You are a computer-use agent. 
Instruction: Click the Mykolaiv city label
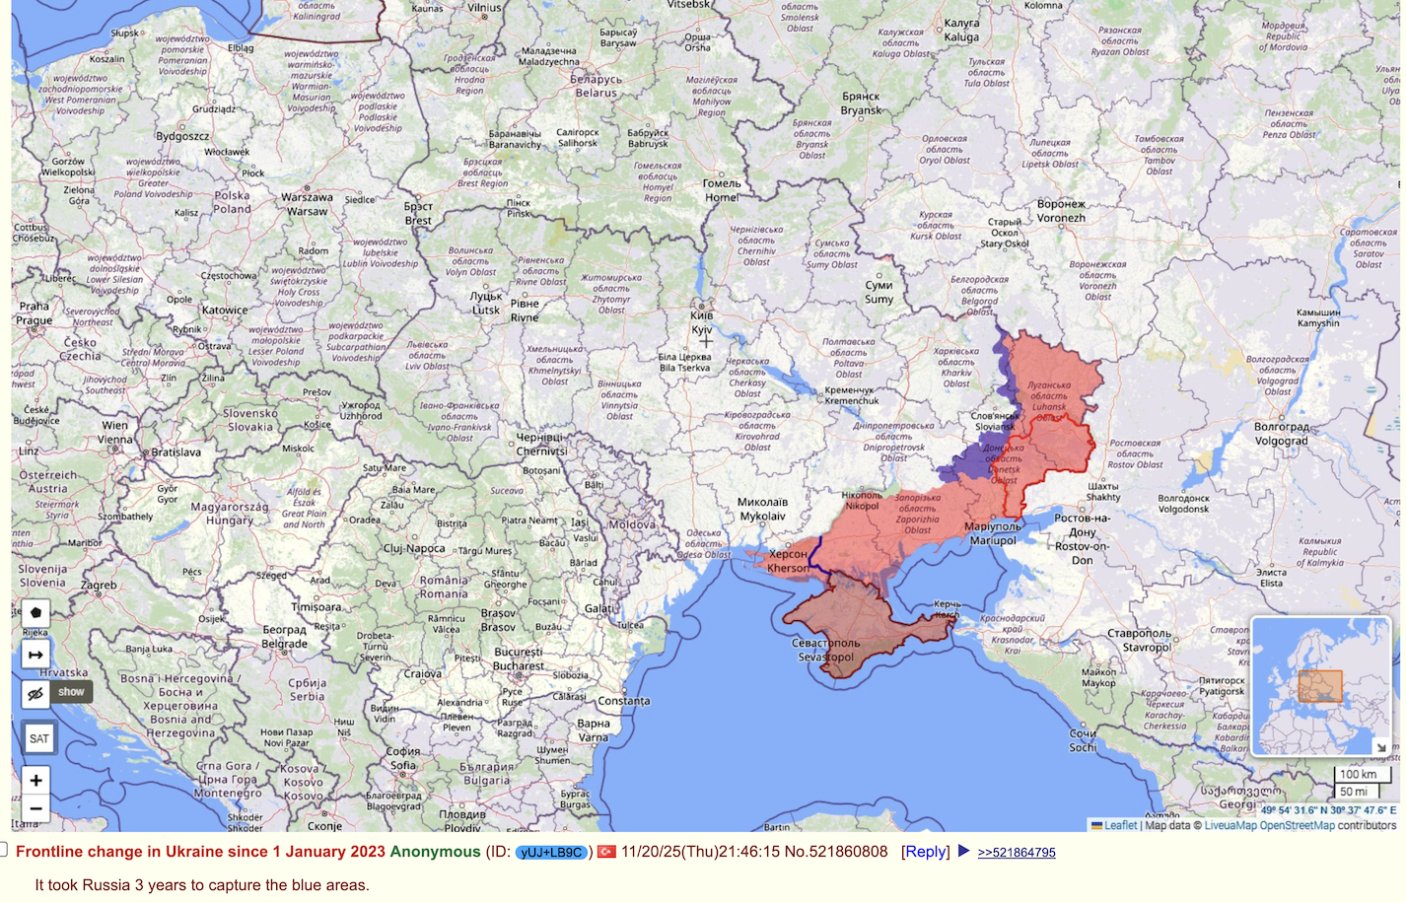pos(763,509)
